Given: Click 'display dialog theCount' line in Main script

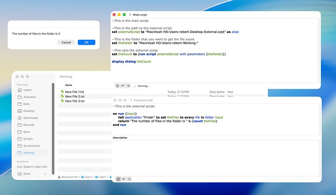Looking at the screenshot, I should point(131,62).
